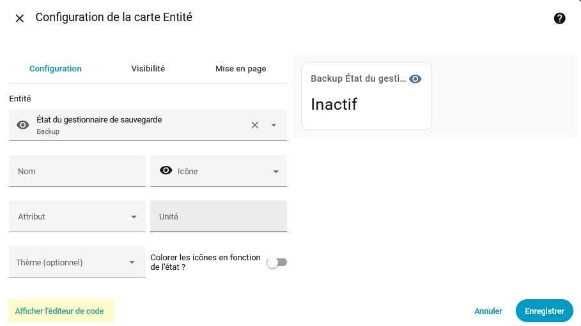
Task: Click the Annuler button
Action: [488, 311]
